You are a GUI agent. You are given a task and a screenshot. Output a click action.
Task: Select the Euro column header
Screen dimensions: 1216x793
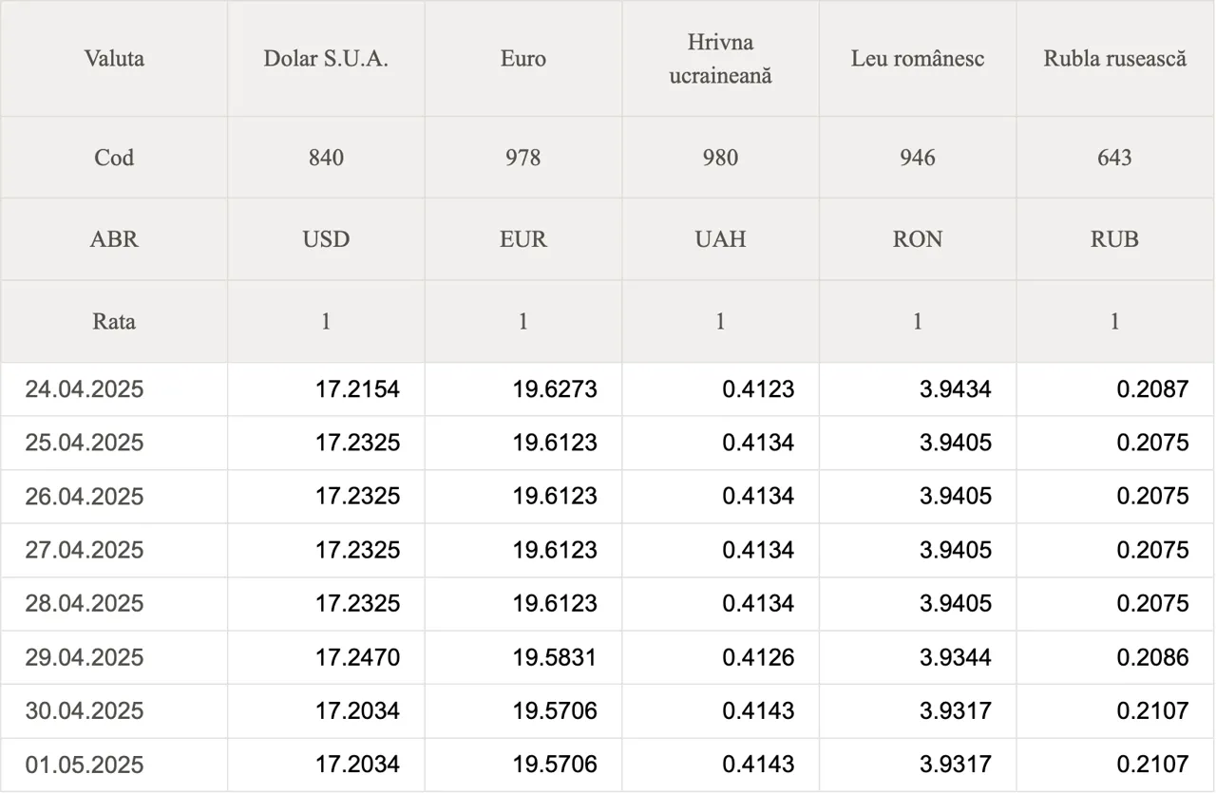tap(523, 59)
